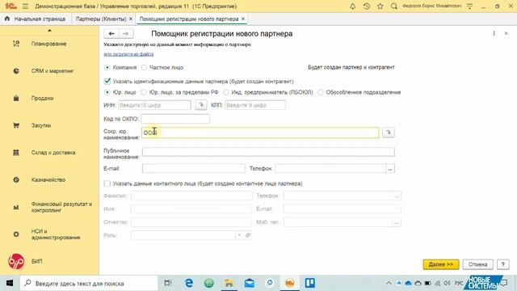Navigate back with the left arrow button

click(111, 34)
